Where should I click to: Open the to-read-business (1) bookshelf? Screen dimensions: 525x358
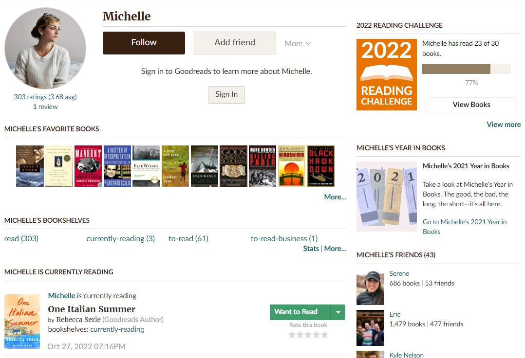(x=284, y=239)
